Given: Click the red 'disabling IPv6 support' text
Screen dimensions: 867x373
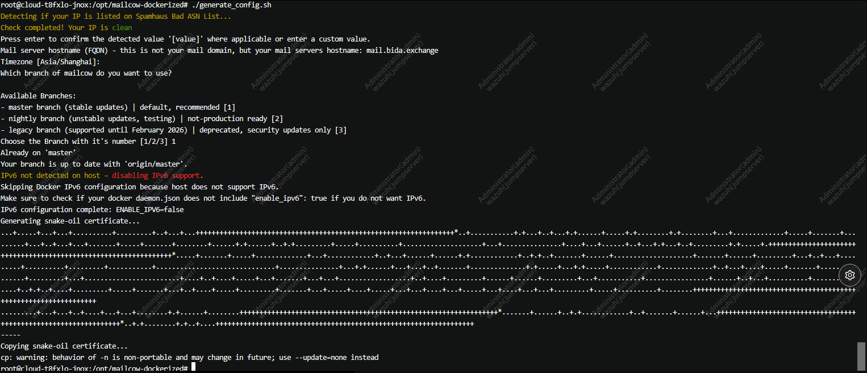Looking at the screenshot, I should click(161, 175).
